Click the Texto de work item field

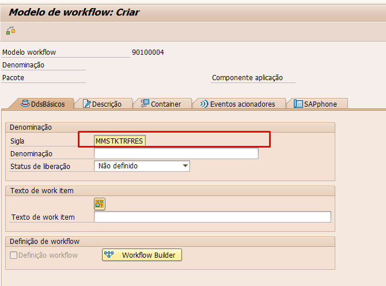click(x=213, y=217)
